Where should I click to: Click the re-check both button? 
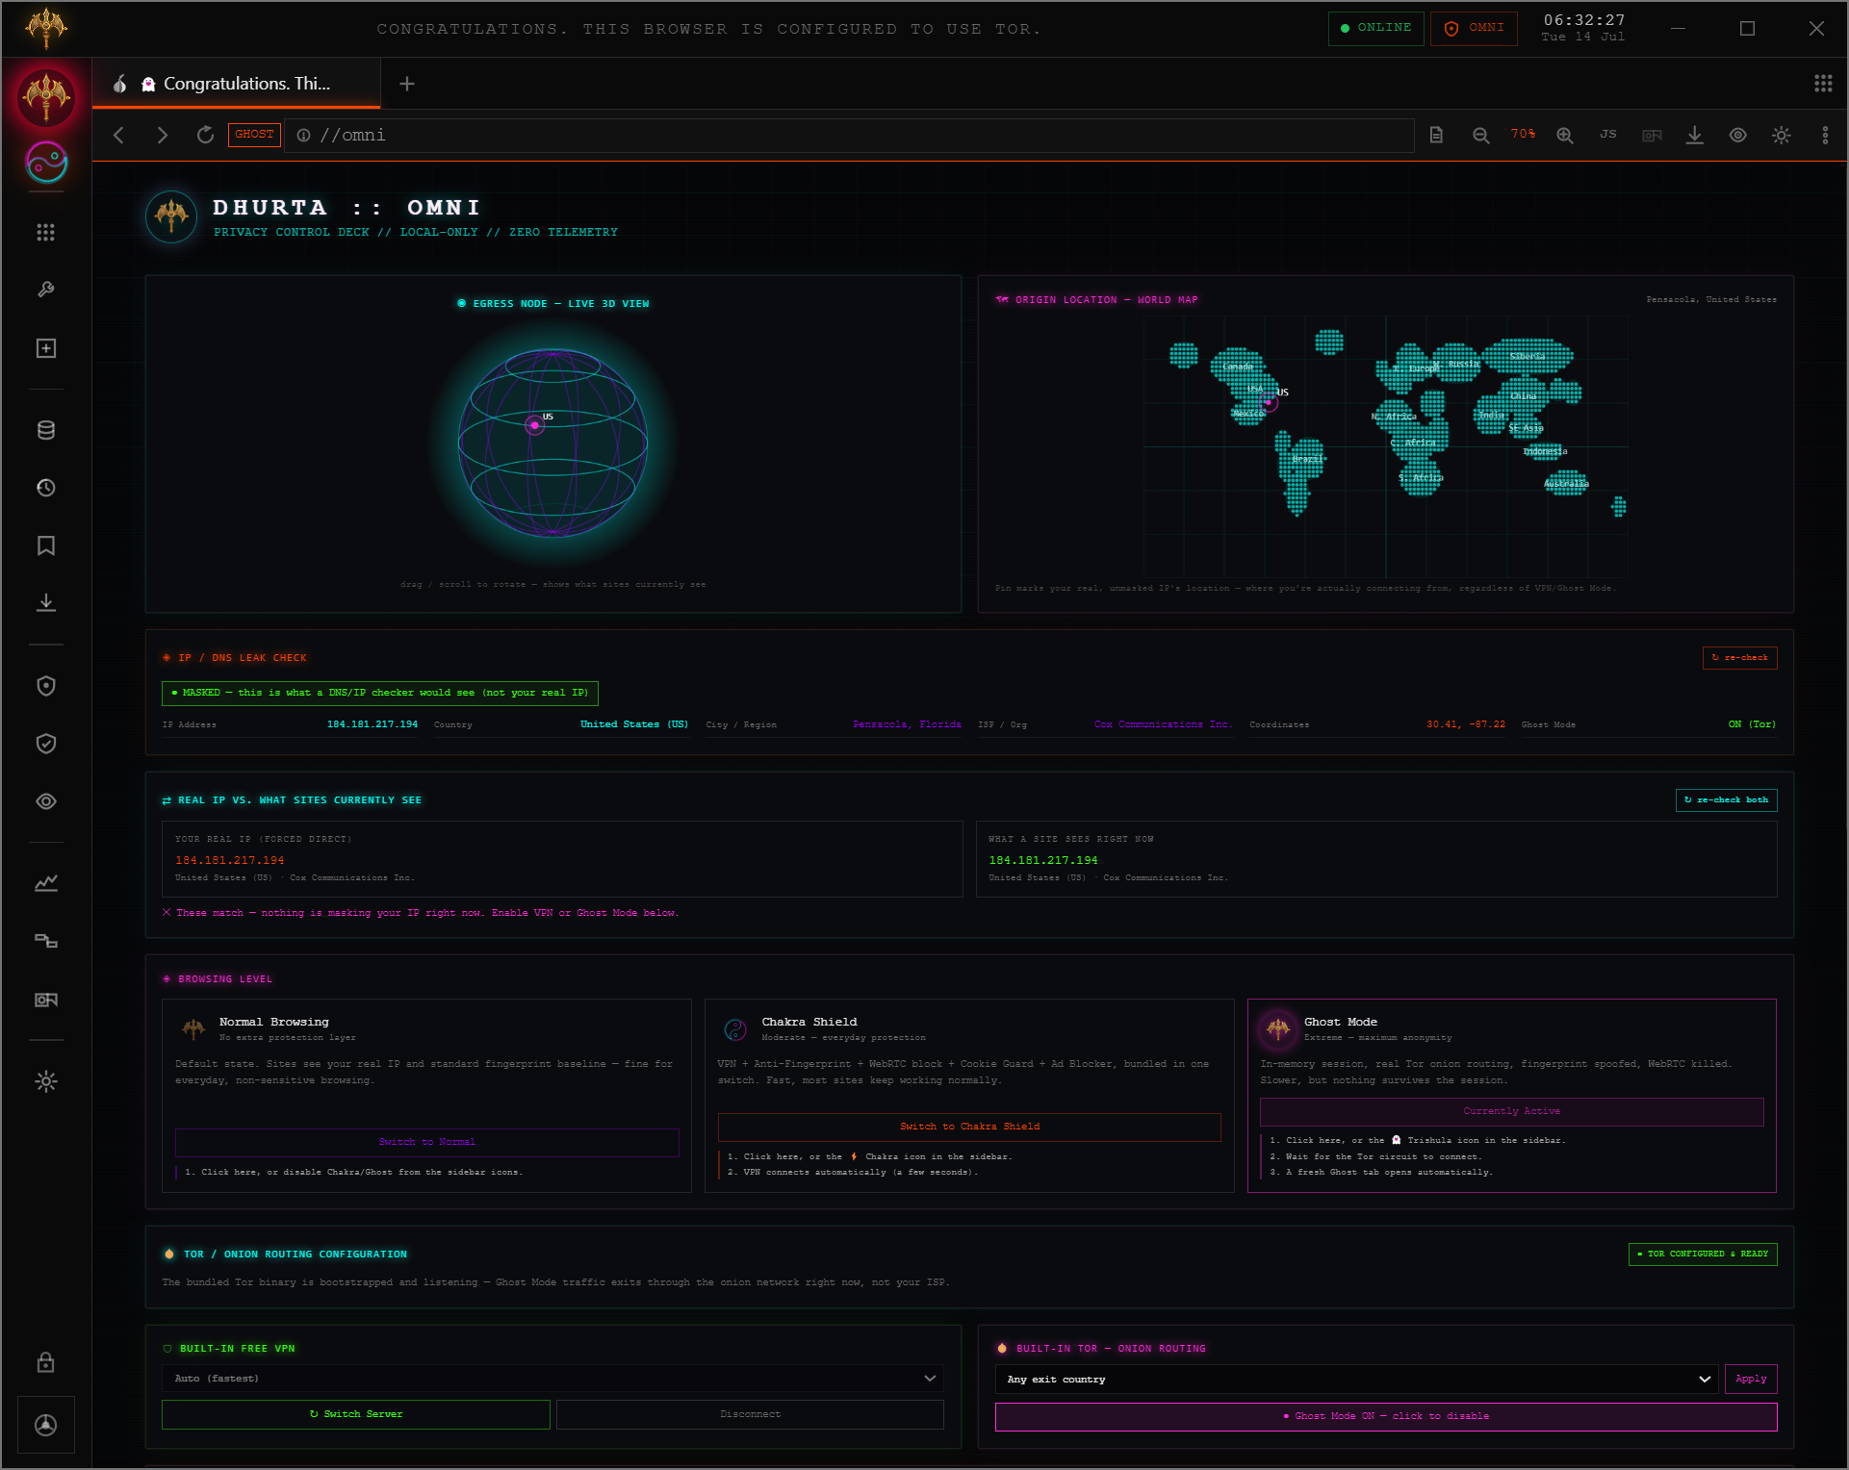[1726, 800]
